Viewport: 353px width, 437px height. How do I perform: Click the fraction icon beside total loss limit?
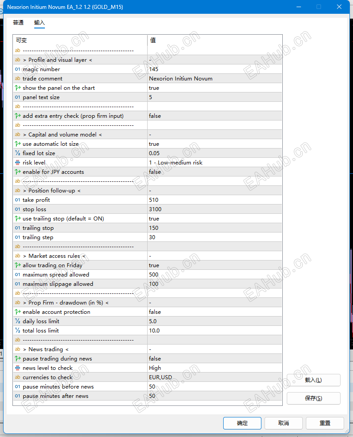tap(17, 331)
